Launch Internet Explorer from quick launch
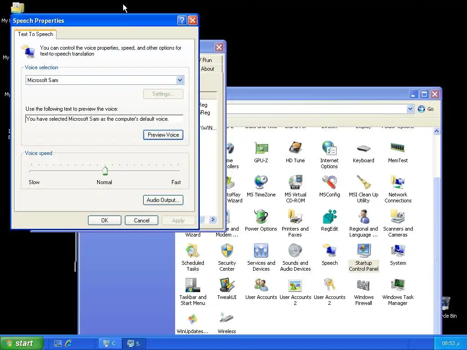467x350 pixels. [x=69, y=343]
